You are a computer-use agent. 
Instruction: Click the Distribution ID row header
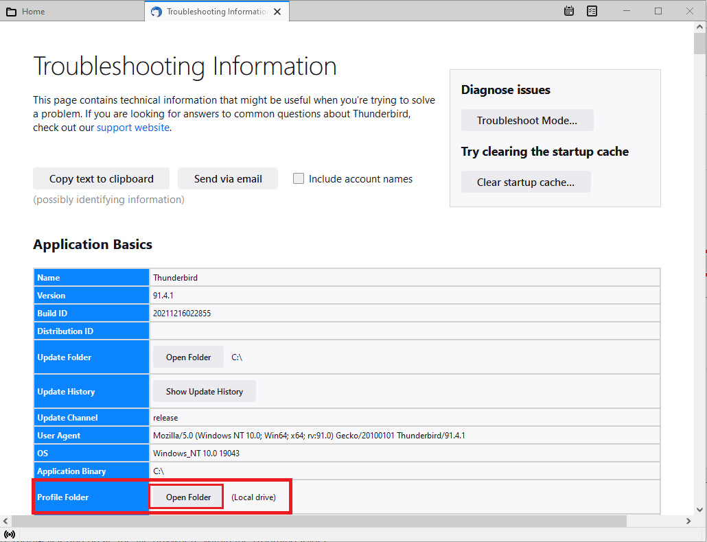[x=91, y=331]
